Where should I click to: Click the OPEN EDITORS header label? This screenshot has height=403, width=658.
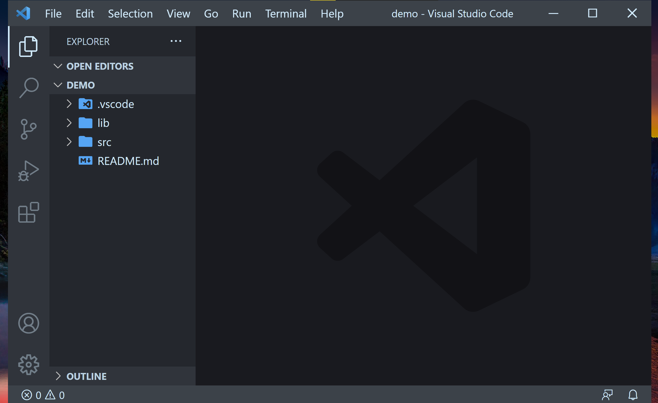coord(100,66)
